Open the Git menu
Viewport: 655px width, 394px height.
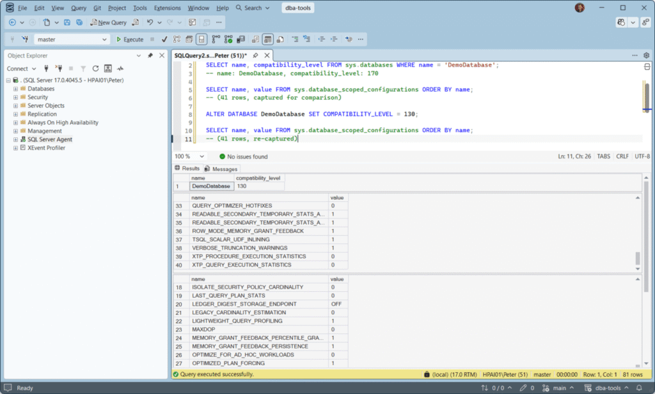point(97,8)
